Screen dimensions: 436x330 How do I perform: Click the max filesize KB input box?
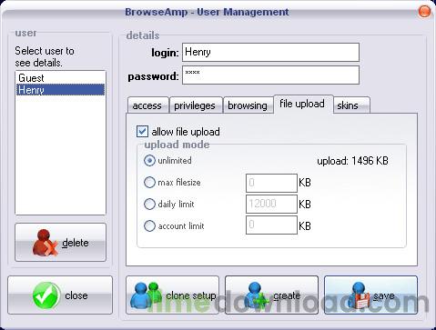click(x=271, y=183)
